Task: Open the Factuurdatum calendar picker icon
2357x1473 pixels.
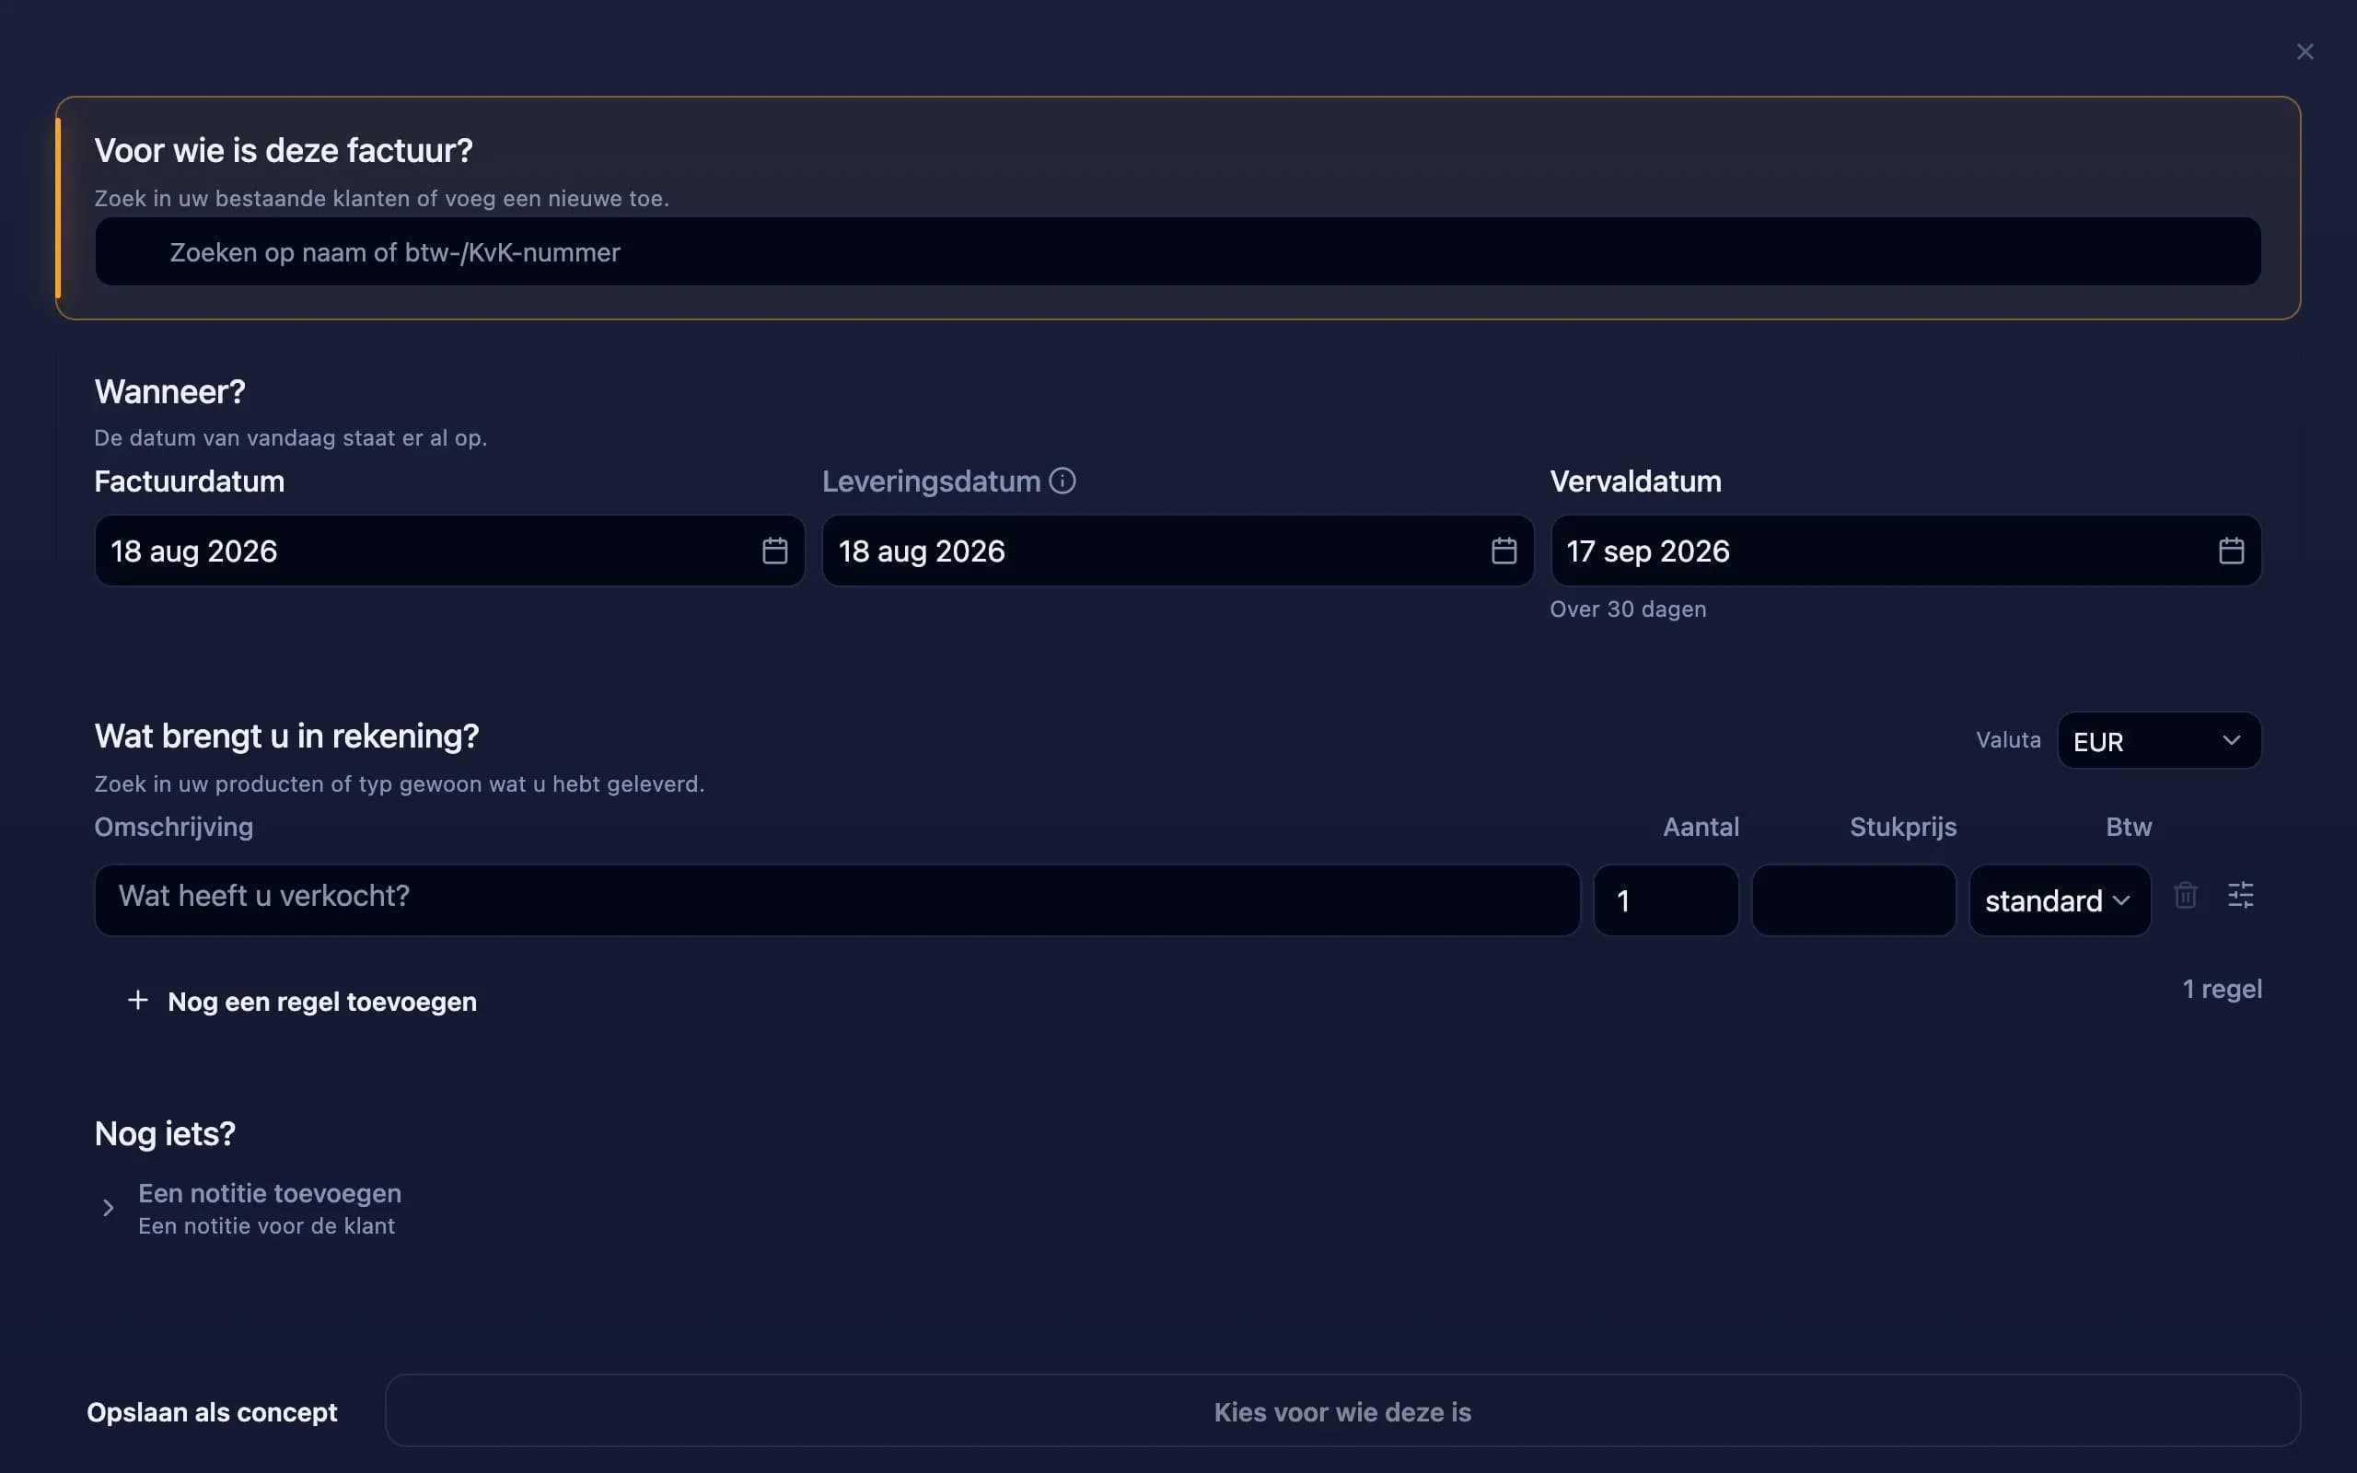Action: 774,551
